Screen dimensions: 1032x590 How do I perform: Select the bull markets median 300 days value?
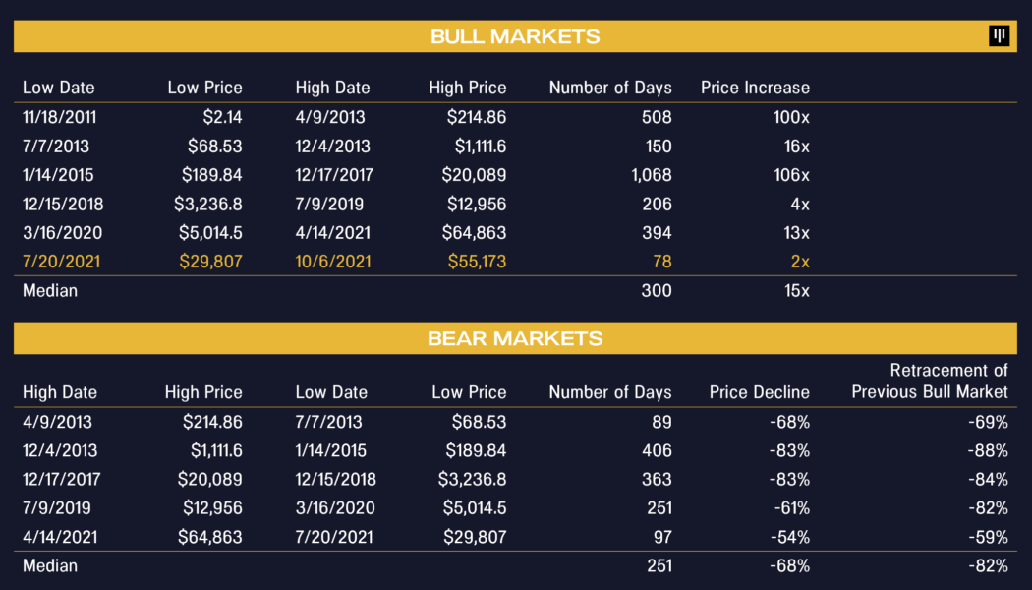pyautogui.click(x=656, y=291)
